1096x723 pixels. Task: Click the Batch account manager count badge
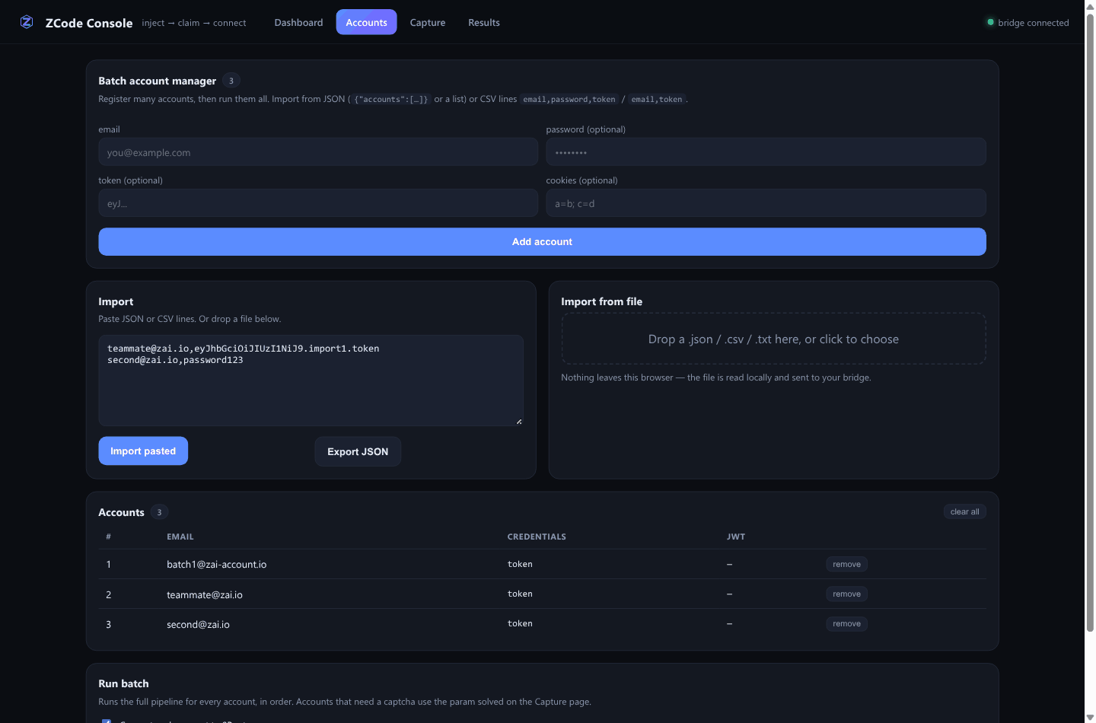231,81
